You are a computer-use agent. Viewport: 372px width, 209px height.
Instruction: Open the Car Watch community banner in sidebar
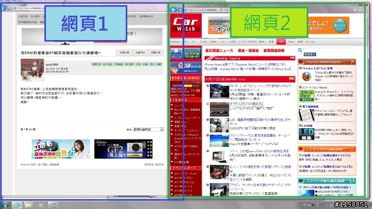click(x=186, y=67)
